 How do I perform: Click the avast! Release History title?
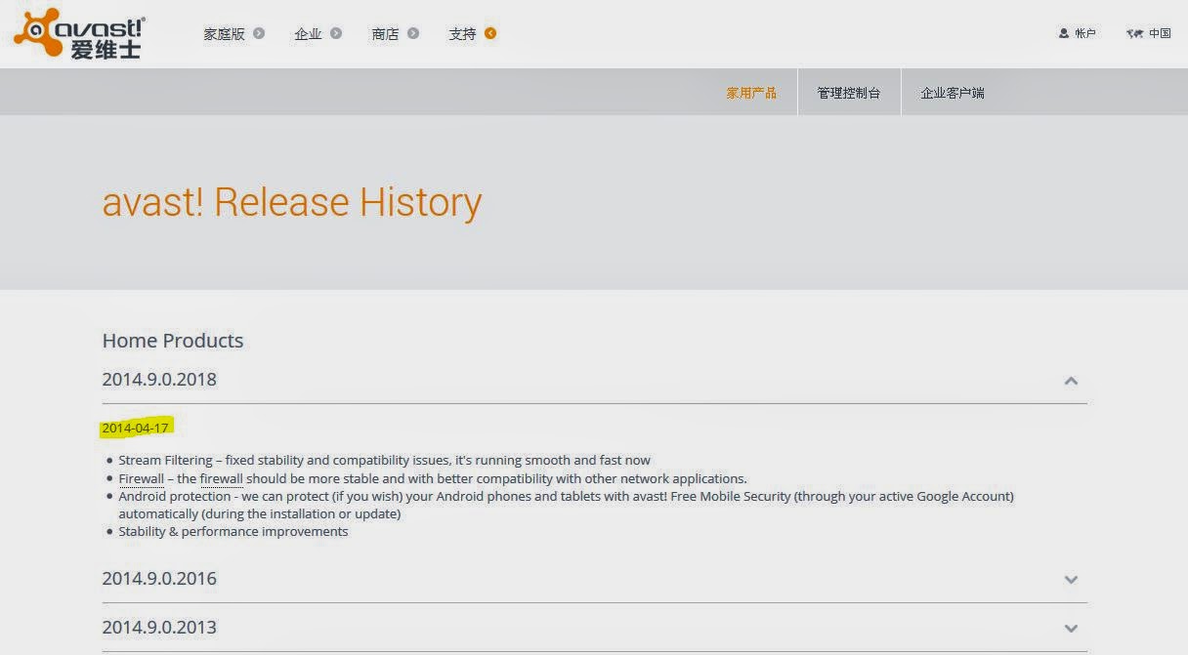pyautogui.click(x=292, y=202)
